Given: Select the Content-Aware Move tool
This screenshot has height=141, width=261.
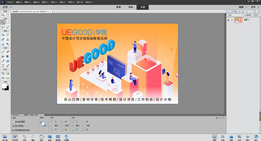Looking at the screenshot, I should click(3, 78).
